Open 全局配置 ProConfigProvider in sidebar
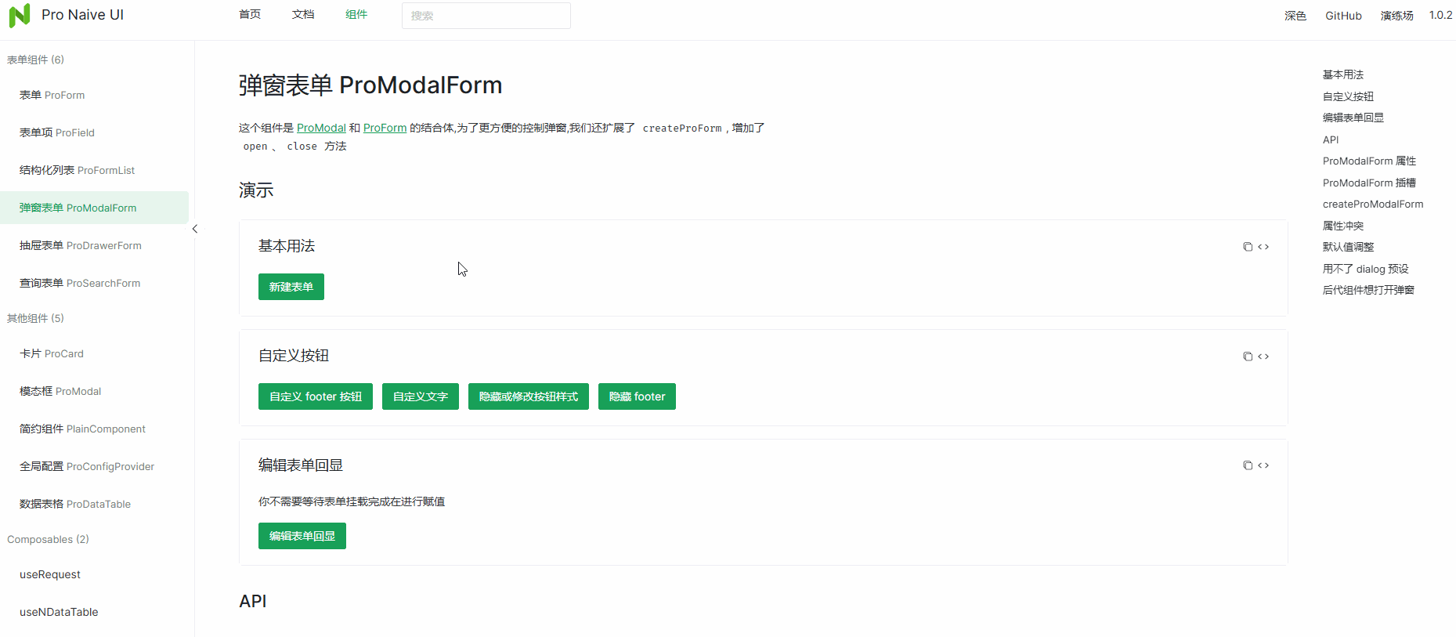This screenshot has width=1456, height=637. 94,466
